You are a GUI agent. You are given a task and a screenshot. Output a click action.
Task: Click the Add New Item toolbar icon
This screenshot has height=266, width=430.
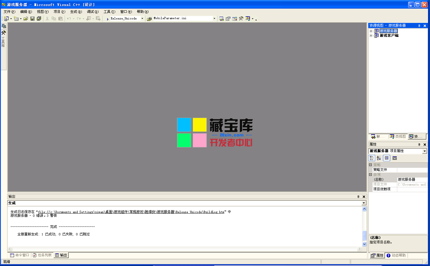point(16,19)
